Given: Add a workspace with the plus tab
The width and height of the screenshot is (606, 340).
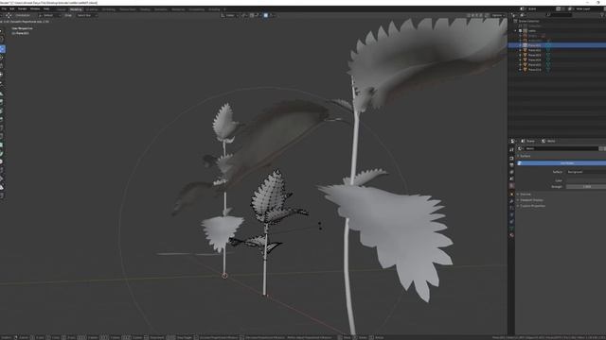Looking at the screenshot, I should 224,9.
